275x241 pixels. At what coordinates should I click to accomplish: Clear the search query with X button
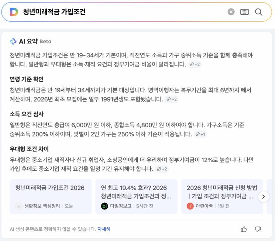tap(231, 12)
